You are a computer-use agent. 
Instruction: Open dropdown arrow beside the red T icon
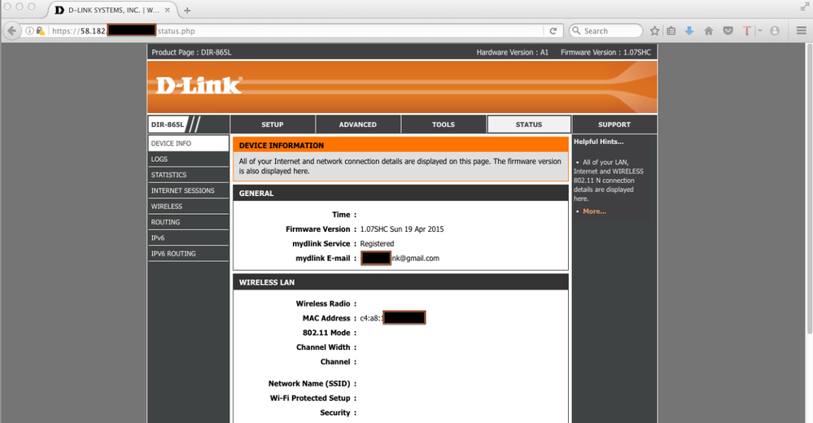click(759, 31)
